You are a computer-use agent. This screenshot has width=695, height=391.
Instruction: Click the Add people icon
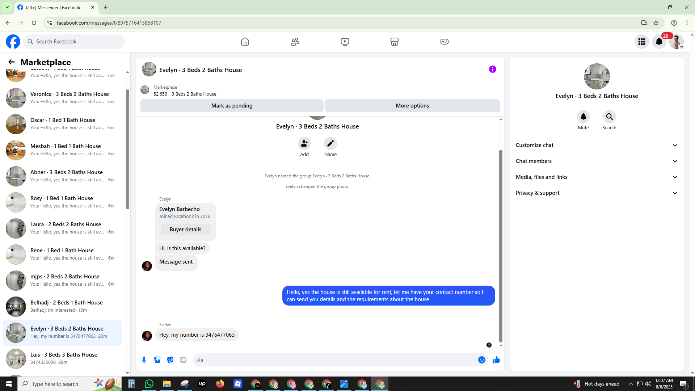tap(304, 143)
